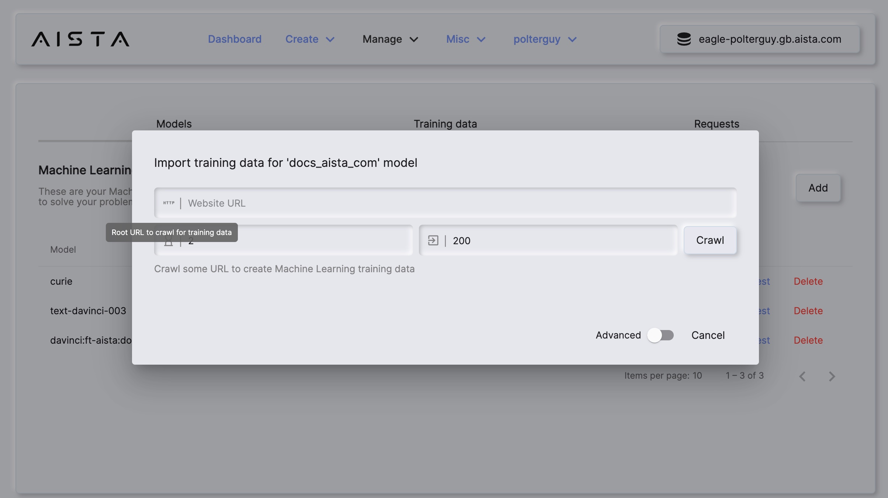Image resolution: width=888 pixels, height=498 pixels.
Task: Switch to the Training data tab
Action: (445, 124)
